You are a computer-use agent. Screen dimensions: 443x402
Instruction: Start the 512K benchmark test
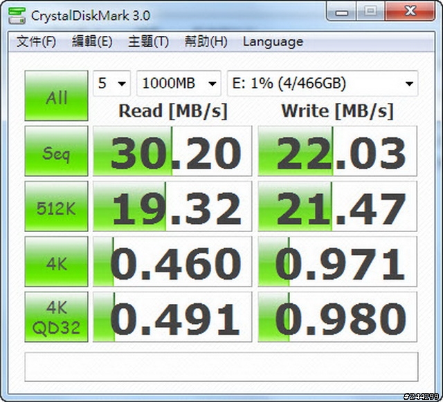[57, 206]
